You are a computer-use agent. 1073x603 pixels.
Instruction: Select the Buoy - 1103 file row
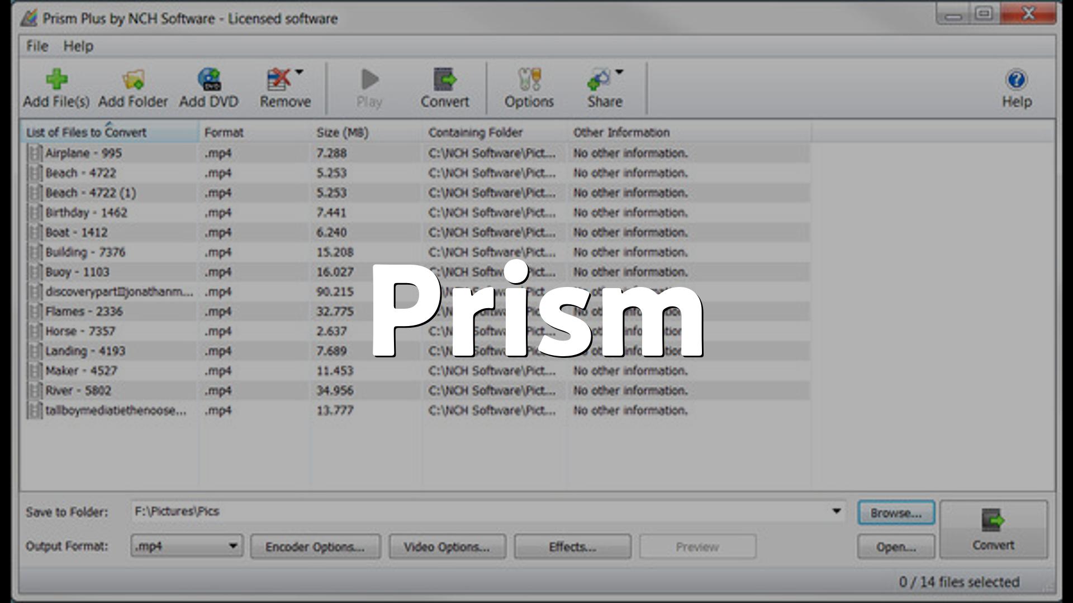(416, 272)
